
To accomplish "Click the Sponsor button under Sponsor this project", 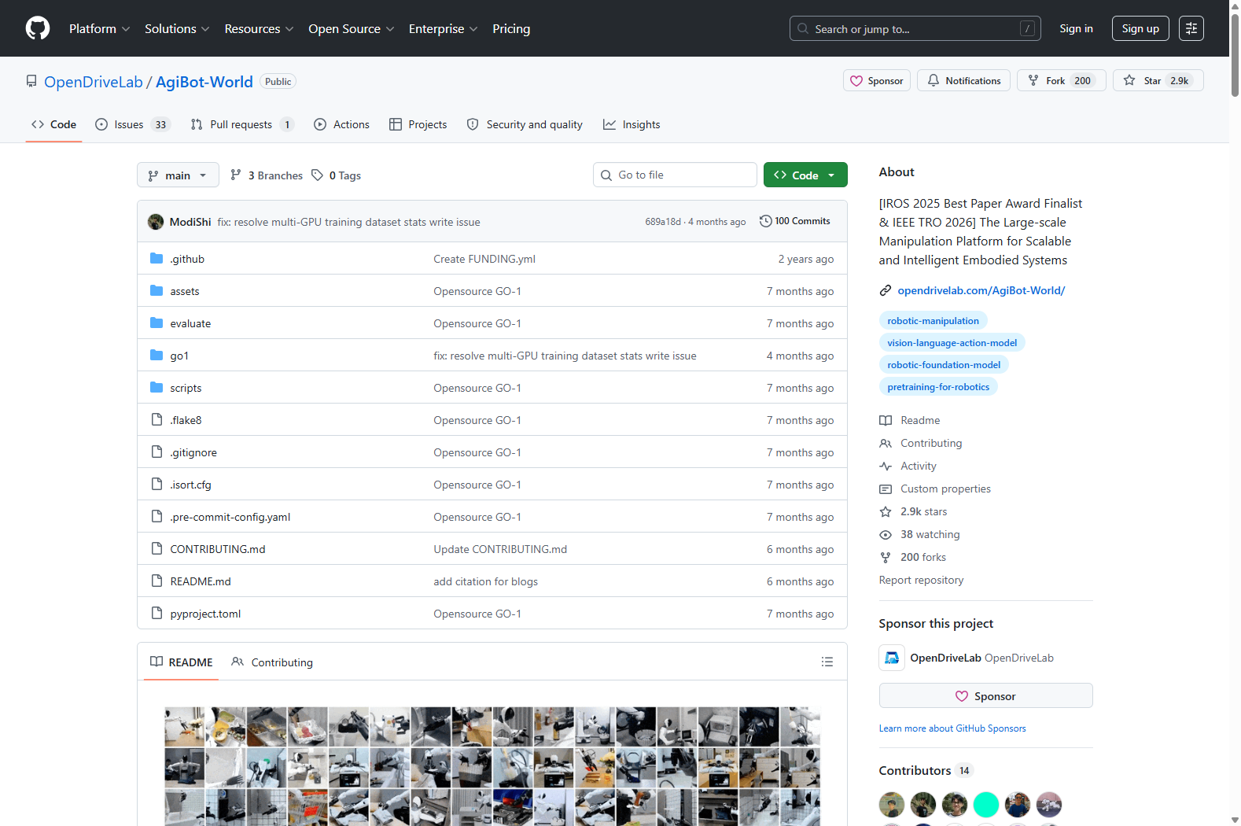I will pos(986,695).
